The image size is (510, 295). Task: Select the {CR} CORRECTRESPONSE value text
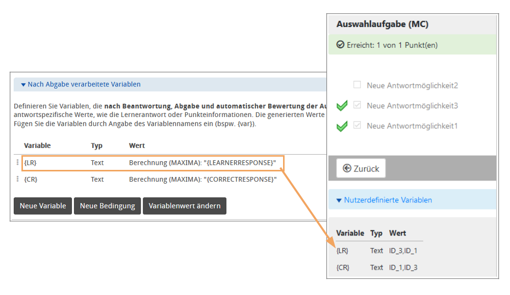click(203, 179)
